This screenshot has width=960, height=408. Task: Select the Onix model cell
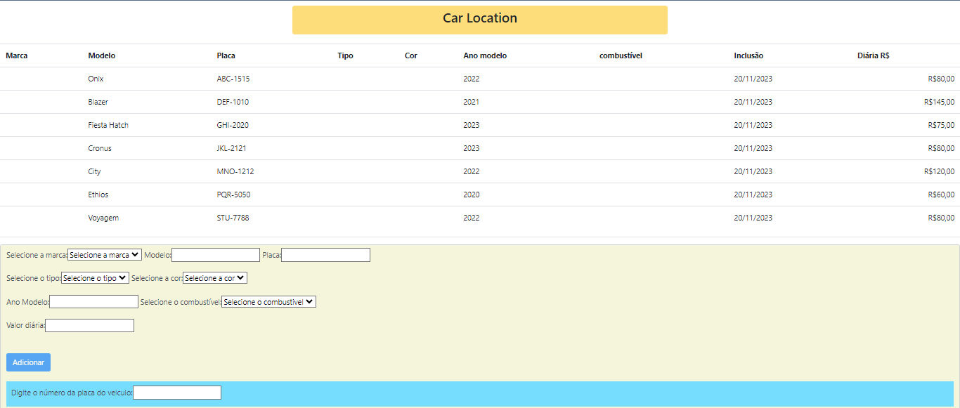coord(96,79)
